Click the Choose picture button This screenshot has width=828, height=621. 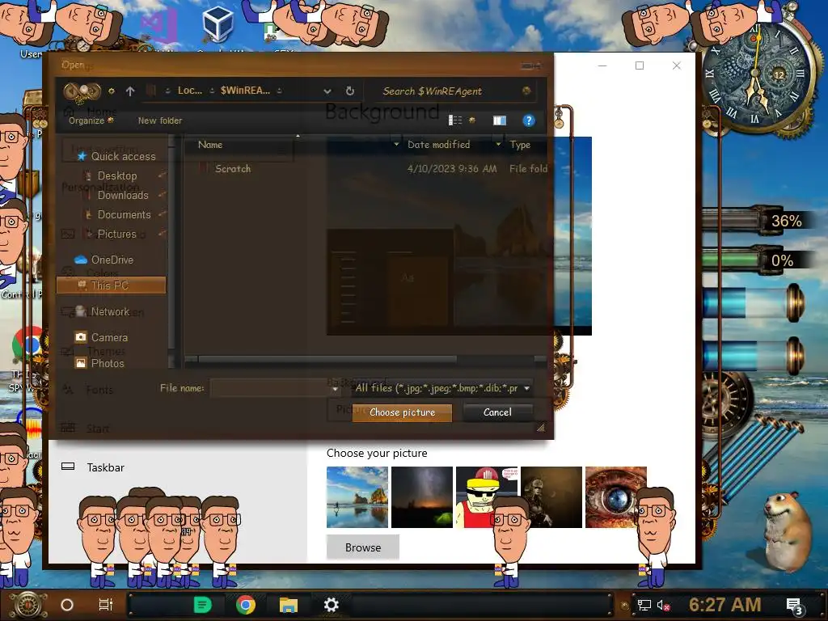point(402,412)
